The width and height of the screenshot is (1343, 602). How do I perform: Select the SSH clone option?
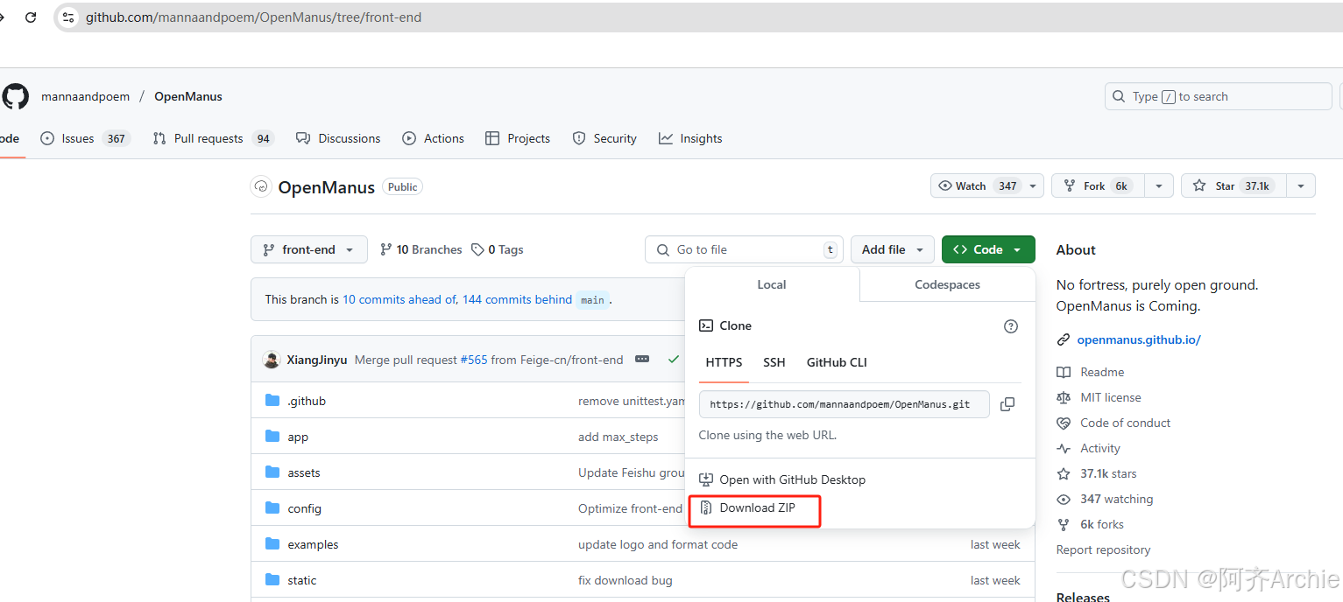pos(774,362)
